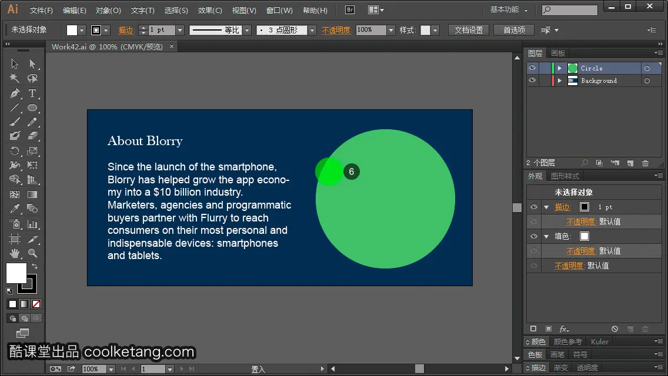Screen dimensions: 668x376
Task: Clear appearance in Appearance panel
Action: pos(614,329)
